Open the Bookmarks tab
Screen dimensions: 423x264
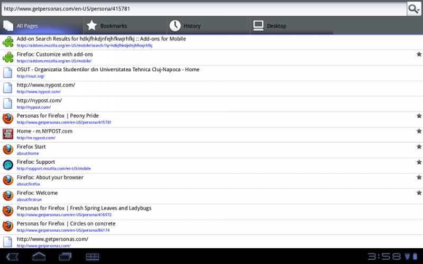pyautogui.click(x=125, y=26)
